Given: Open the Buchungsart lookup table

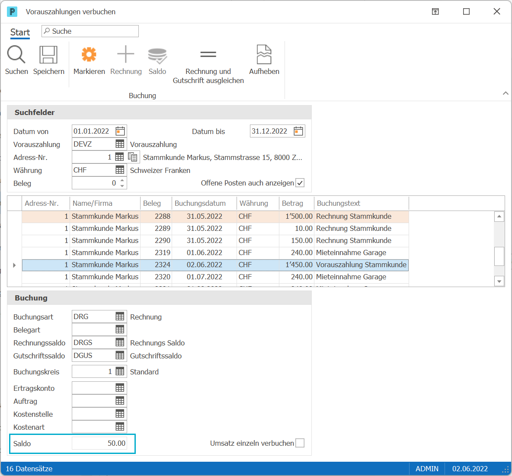Looking at the screenshot, I should point(120,316).
